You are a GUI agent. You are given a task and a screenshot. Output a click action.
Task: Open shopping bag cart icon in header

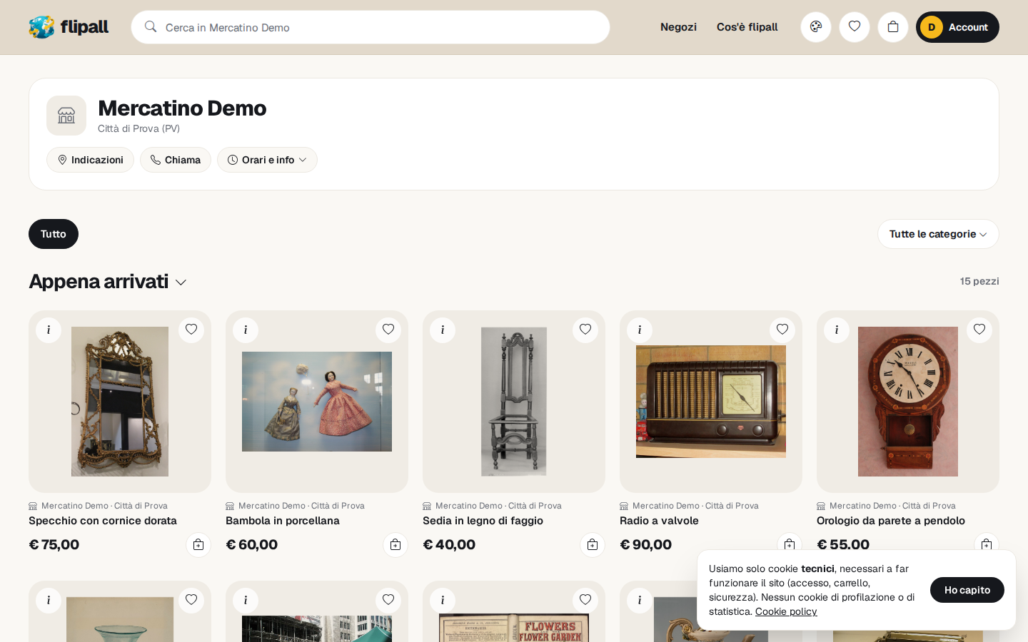893,27
